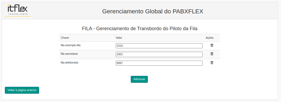
Task: Delete the fila-exemplo-fila entry with trash icon
Action: [212, 45]
